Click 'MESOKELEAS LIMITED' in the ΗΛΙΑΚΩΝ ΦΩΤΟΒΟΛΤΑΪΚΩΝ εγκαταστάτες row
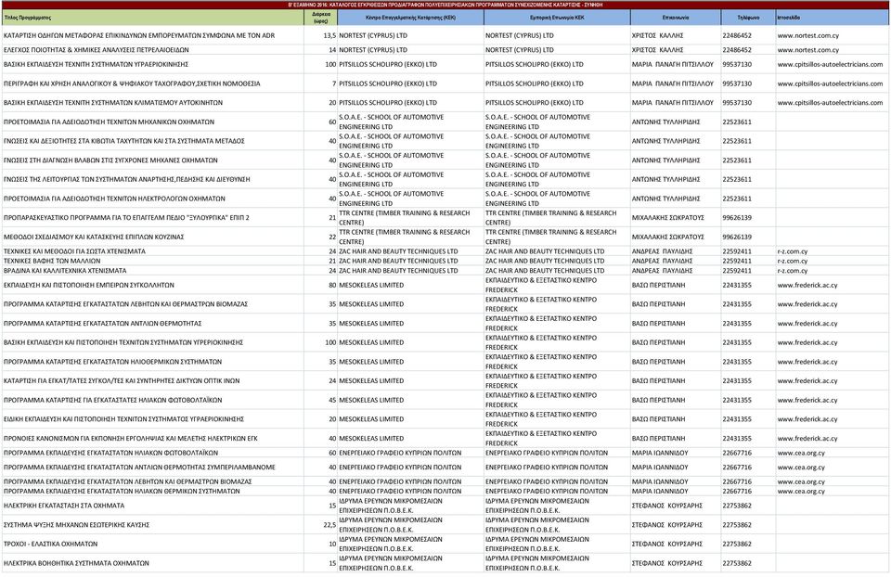Viewport: 891px width, 577px height. click(371, 401)
